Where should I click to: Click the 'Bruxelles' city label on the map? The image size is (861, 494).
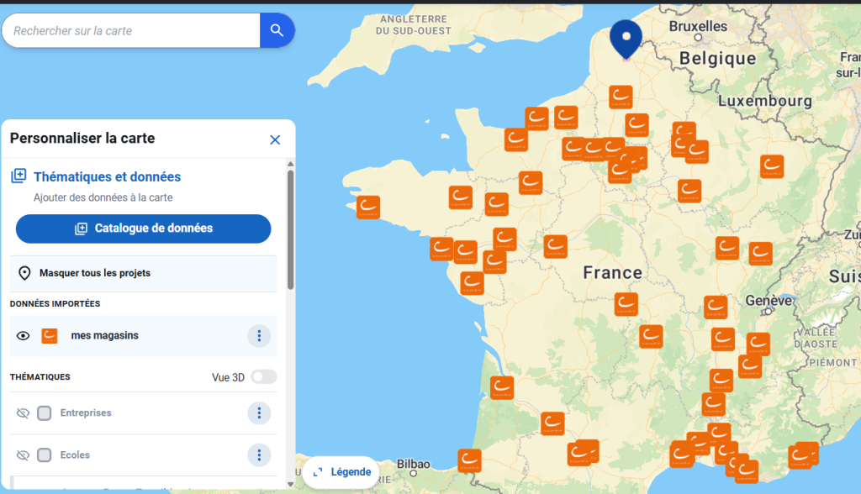(698, 26)
